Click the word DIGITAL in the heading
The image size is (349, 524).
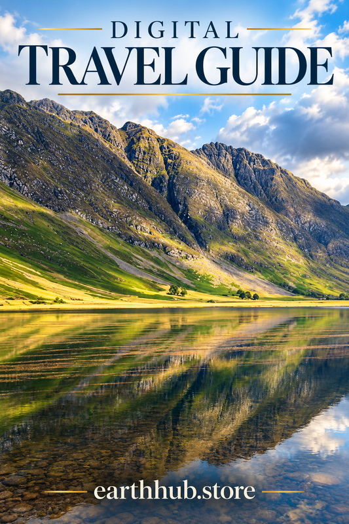(175, 29)
